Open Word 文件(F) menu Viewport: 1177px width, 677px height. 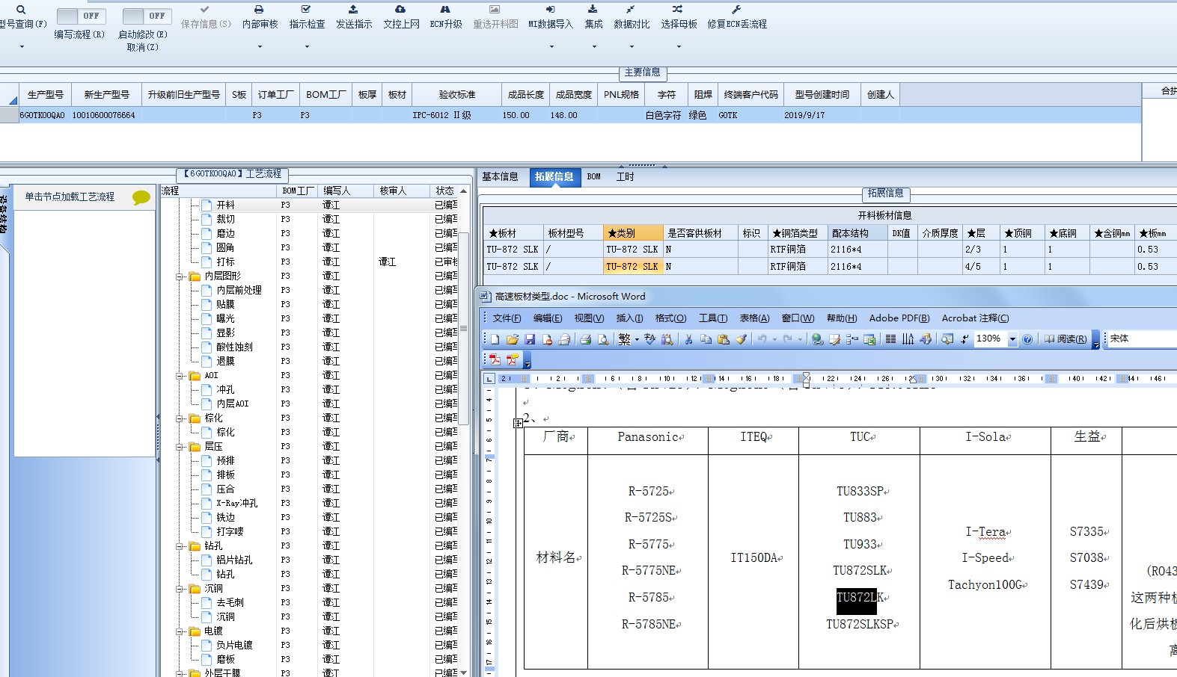pyautogui.click(x=507, y=318)
